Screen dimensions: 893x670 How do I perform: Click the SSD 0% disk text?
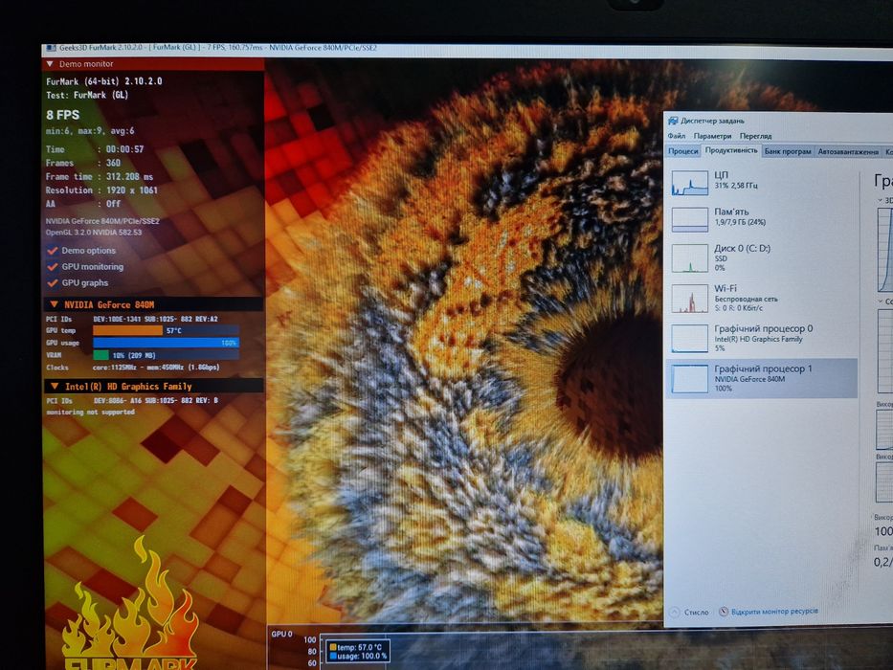[x=721, y=263]
